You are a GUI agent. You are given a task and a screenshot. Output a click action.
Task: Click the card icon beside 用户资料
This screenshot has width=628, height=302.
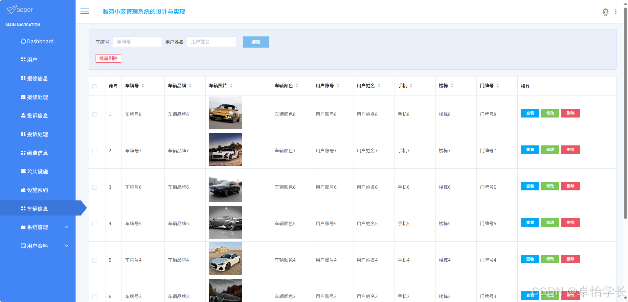click(x=23, y=246)
